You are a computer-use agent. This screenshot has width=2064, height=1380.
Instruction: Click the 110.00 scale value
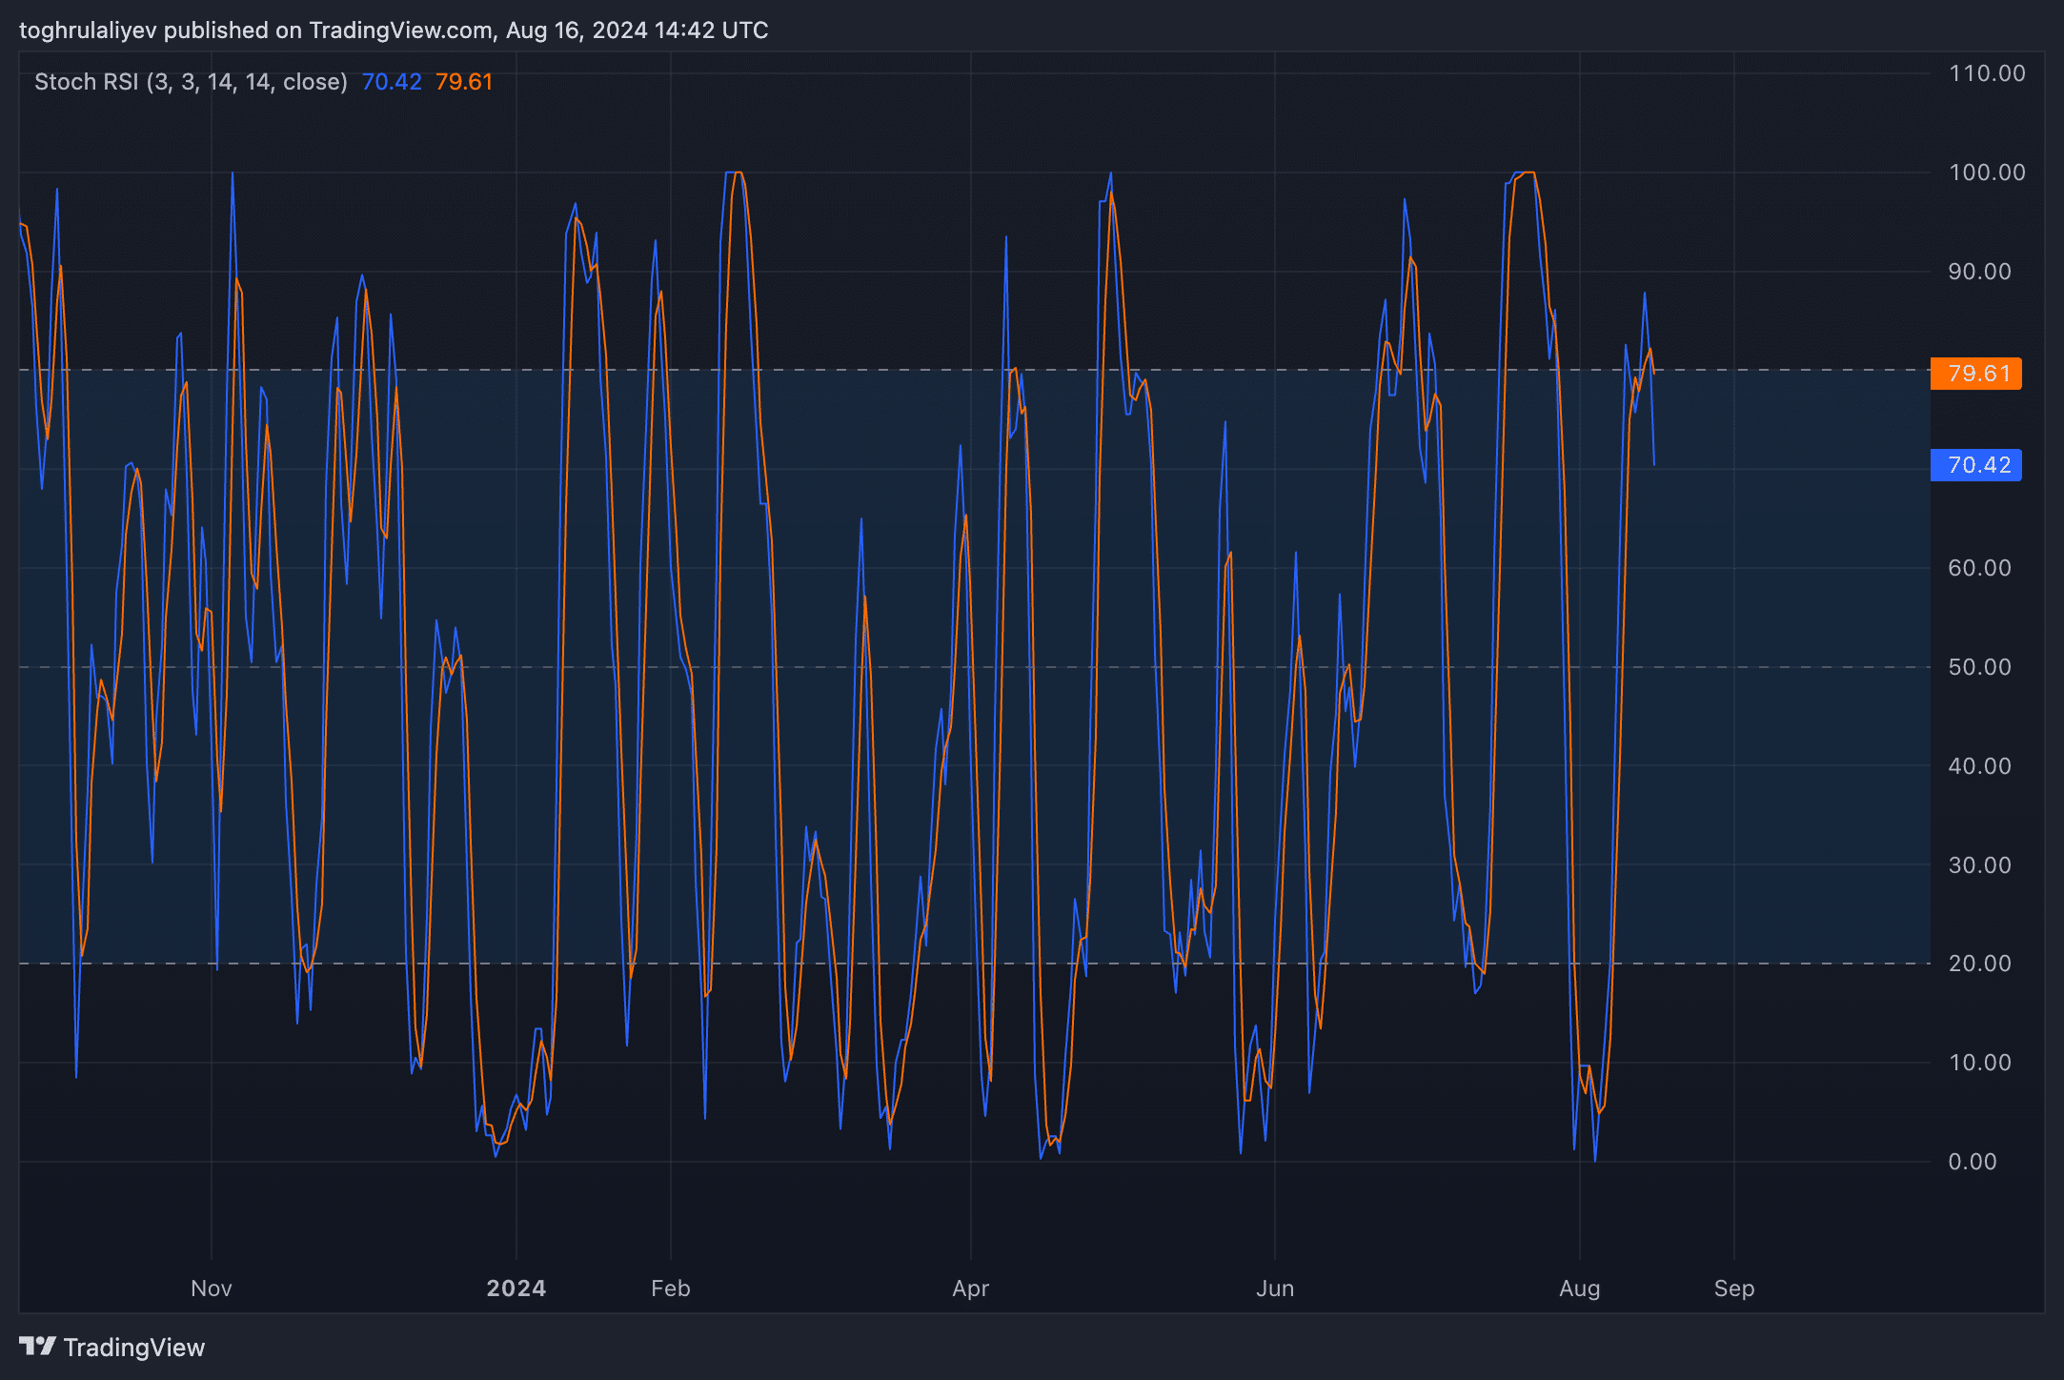1987,73
